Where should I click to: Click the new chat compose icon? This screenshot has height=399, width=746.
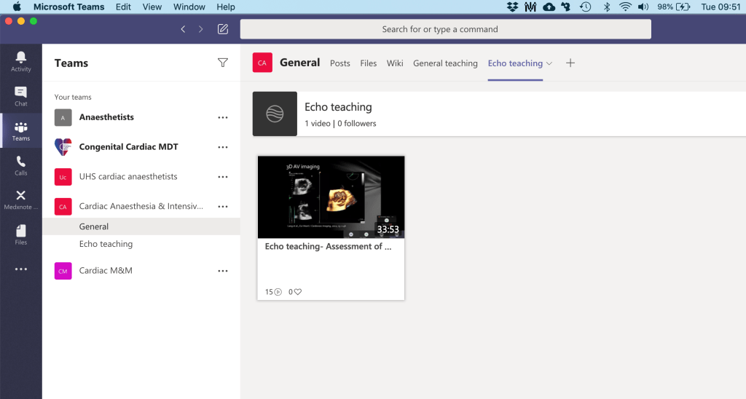pyautogui.click(x=223, y=29)
